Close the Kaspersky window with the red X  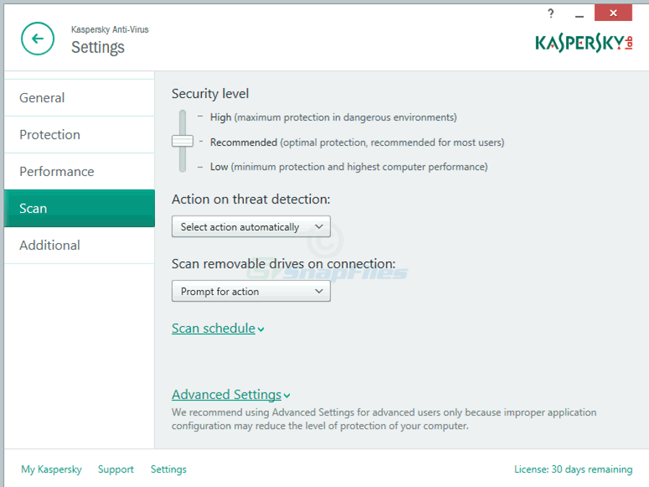(614, 13)
